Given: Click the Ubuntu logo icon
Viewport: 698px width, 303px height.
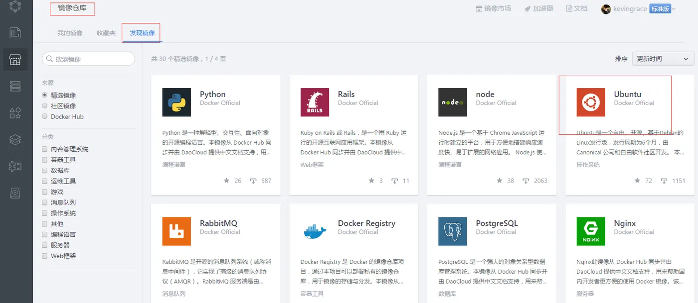Looking at the screenshot, I should tap(591, 102).
